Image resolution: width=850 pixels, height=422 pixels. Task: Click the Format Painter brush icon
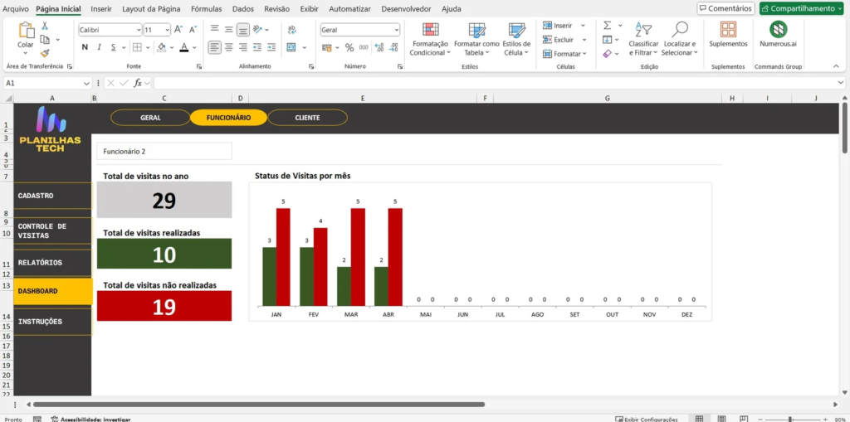45,52
